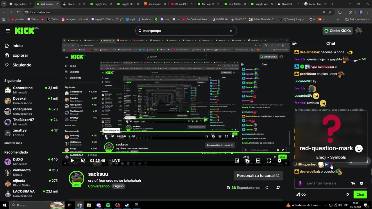
Task: Go to Inicio in the sidebar
Action: point(14,46)
